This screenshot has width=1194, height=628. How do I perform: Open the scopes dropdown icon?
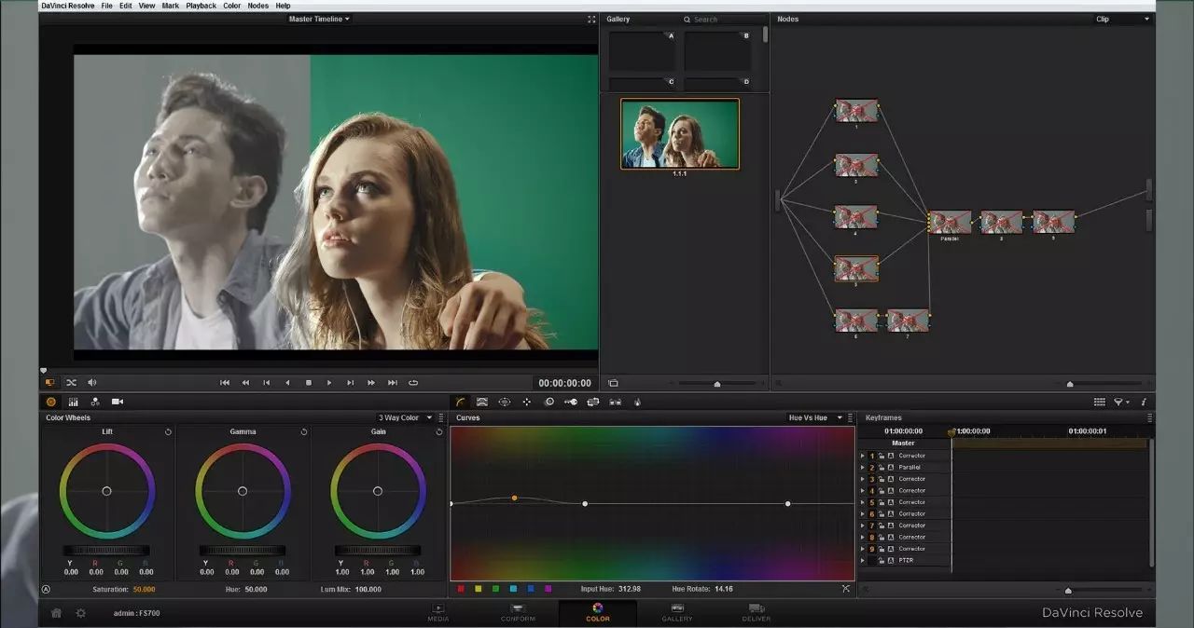[1120, 402]
